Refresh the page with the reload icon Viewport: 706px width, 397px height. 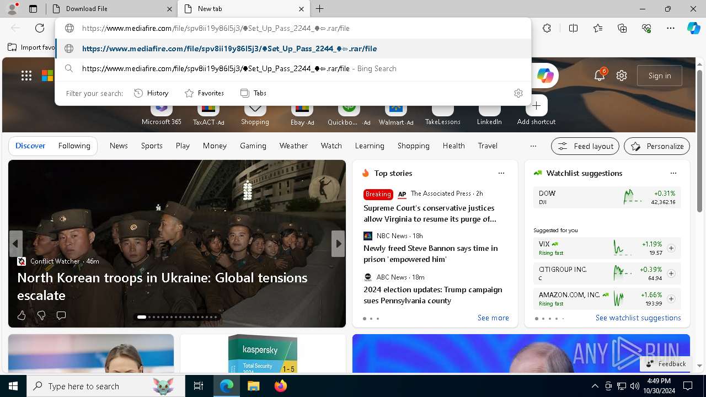tap(40, 28)
